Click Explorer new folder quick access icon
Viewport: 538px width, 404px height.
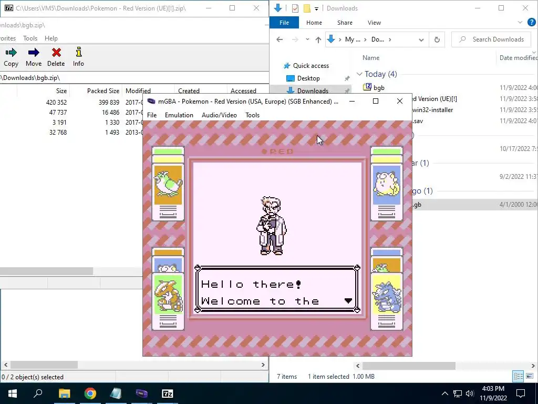tap(307, 8)
